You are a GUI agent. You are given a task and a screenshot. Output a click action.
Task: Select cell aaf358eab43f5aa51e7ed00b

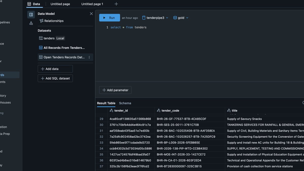(x=131, y=131)
